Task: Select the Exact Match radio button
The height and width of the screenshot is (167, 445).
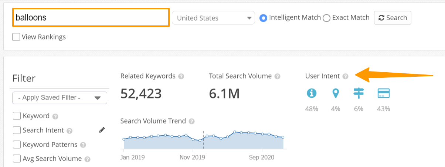Action: (x=326, y=18)
